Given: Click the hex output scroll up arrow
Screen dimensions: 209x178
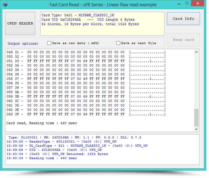Looking at the screenshot, I should [196, 52].
